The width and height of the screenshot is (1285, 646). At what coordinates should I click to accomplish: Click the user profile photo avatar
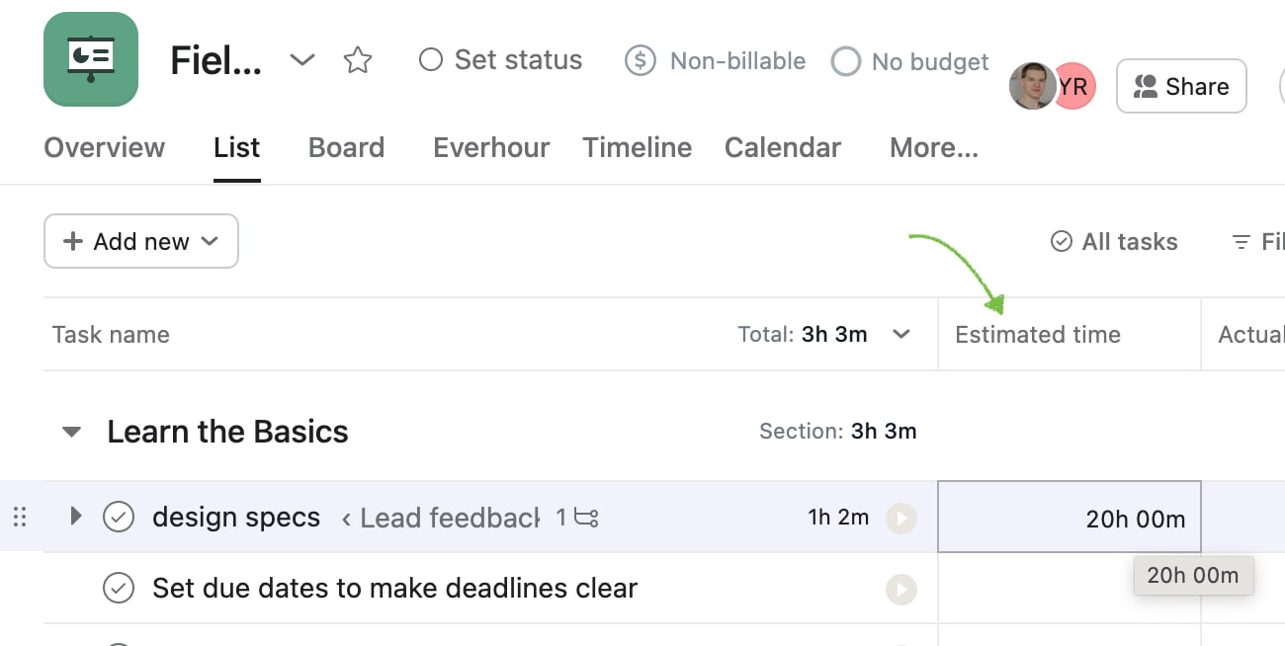1031,87
